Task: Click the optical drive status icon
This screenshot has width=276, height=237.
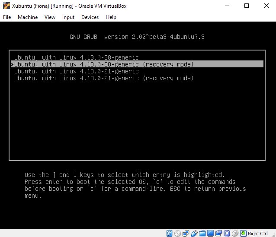Action: pyautogui.click(x=177, y=234)
